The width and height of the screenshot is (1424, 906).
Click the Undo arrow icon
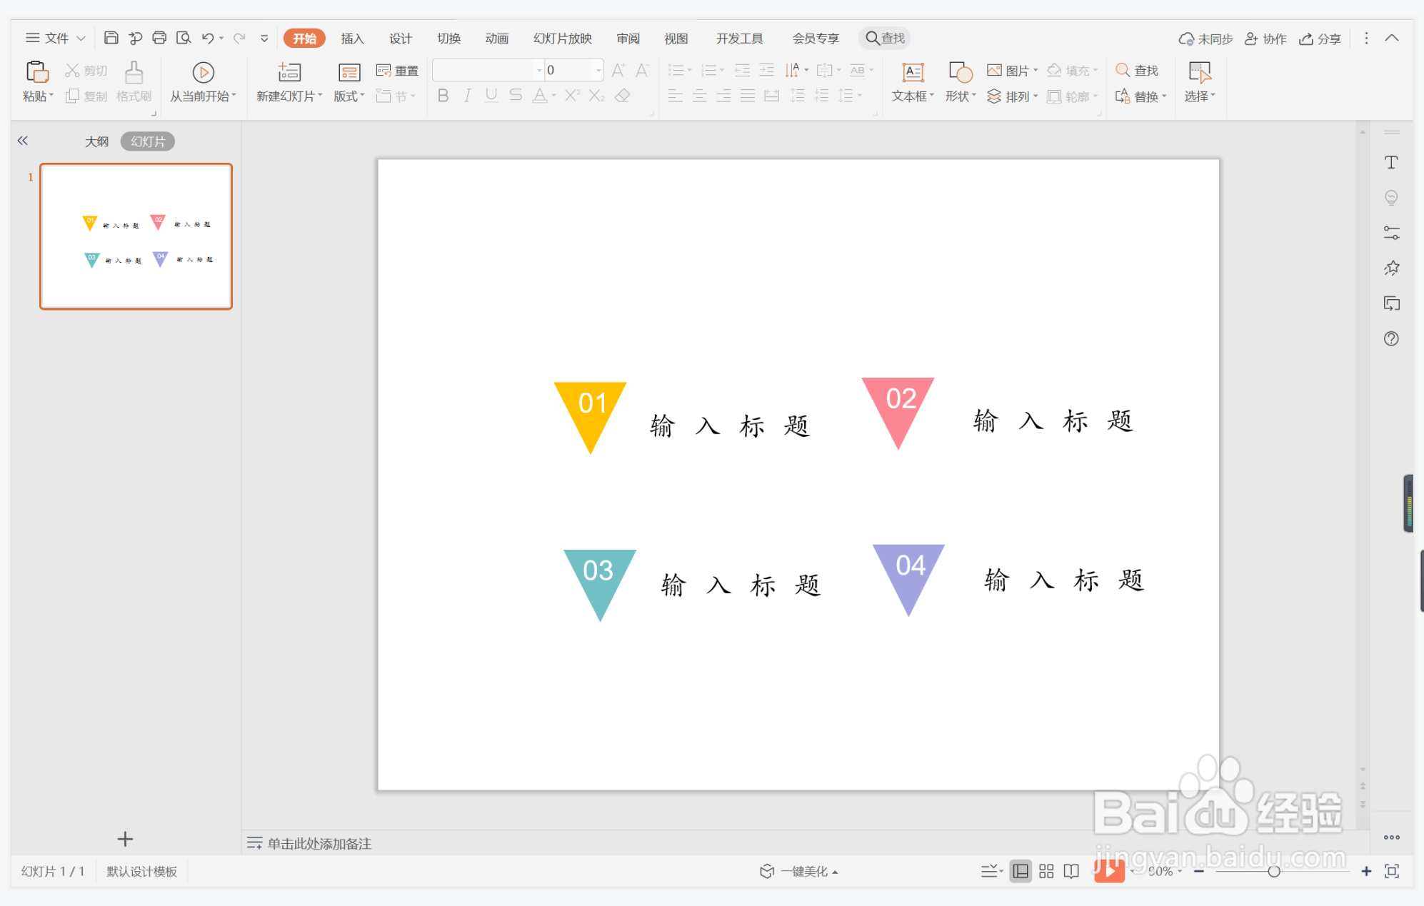[x=208, y=38]
